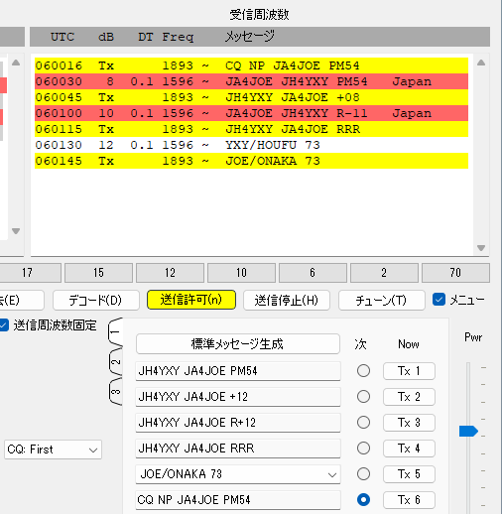Generate messages with 標準メッセージ生成
This screenshot has height=514, width=502.
click(238, 344)
